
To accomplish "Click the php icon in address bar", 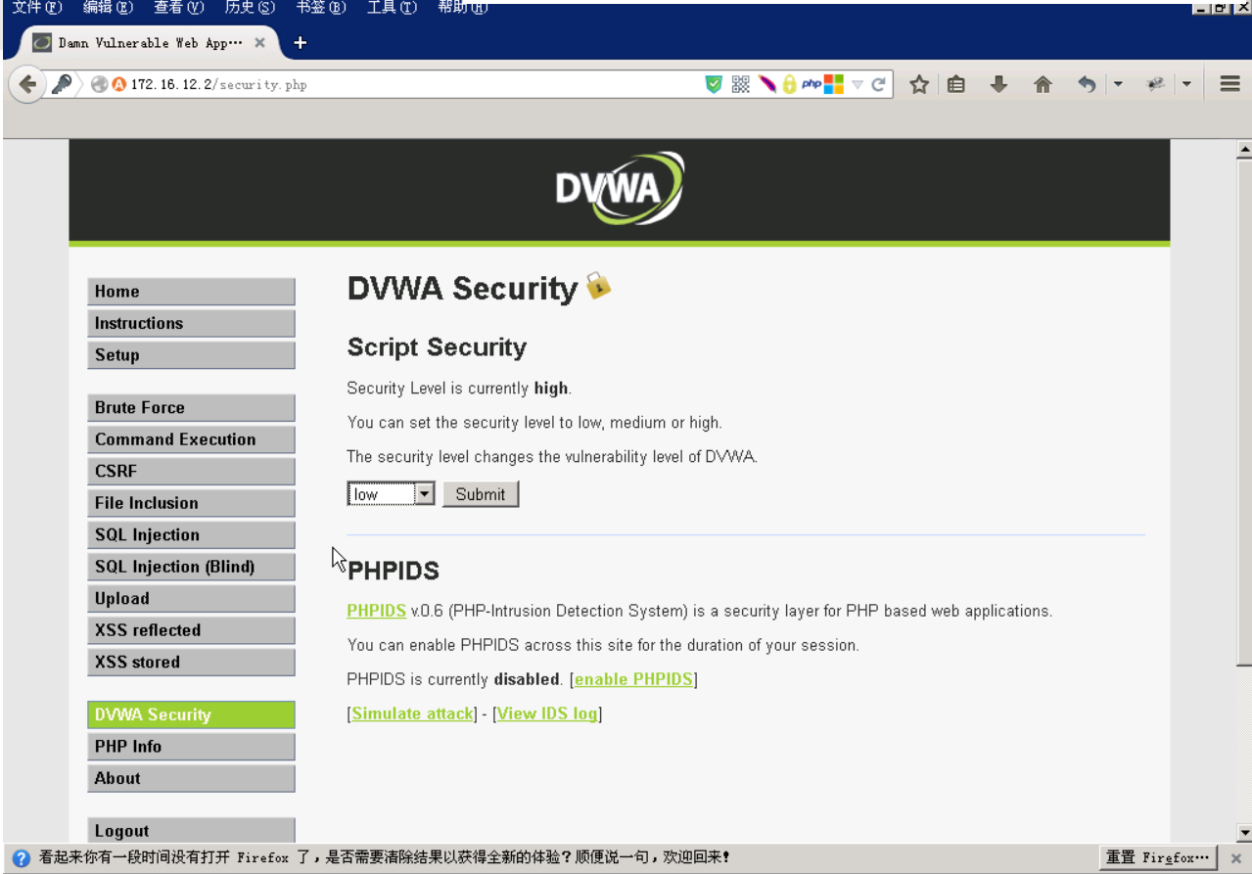I will point(811,84).
